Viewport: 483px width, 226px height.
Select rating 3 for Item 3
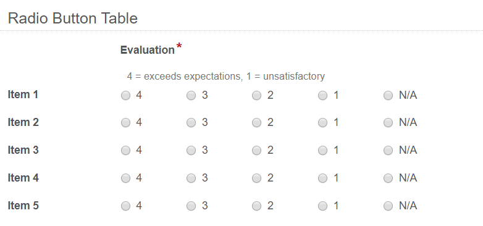click(191, 151)
